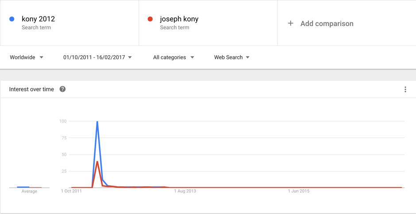416x214 pixels.
Task: Click the 1 Oct 2011 axis label
Action: coord(71,191)
